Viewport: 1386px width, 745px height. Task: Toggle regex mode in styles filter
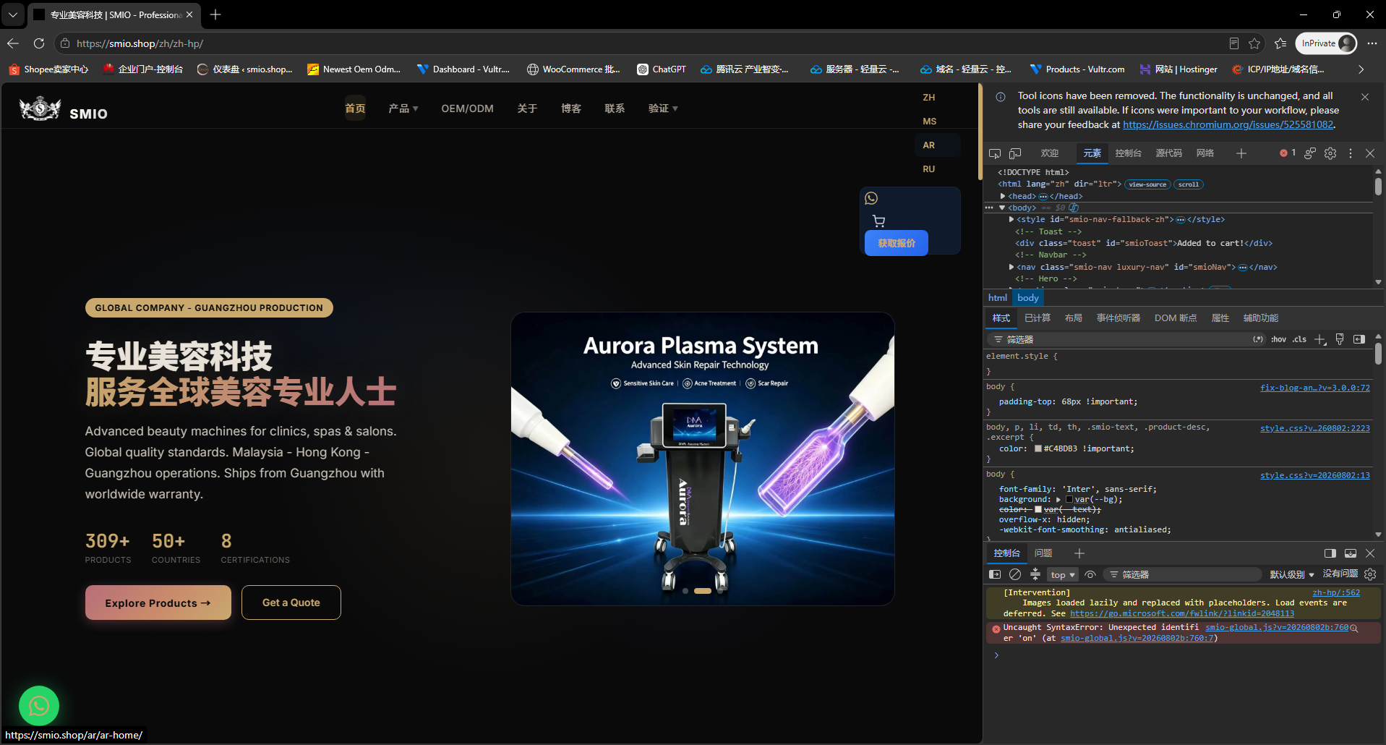pos(1259,339)
